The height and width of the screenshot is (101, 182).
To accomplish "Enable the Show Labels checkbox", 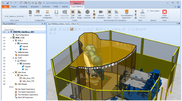I will click(148, 11).
